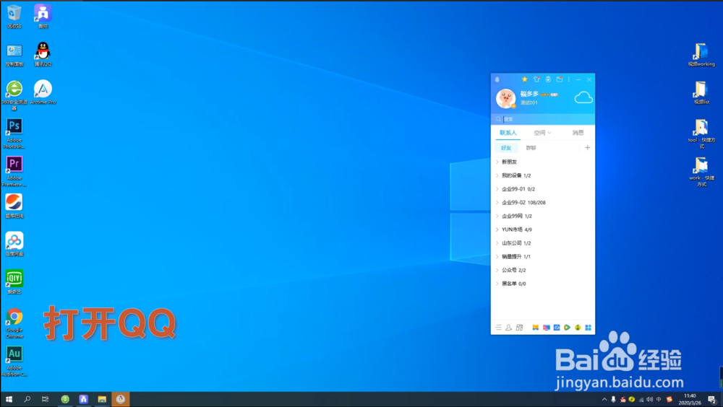Click the add friend icon at QQ bottom
The width and height of the screenshot is (723, 407).
[508, 328]
